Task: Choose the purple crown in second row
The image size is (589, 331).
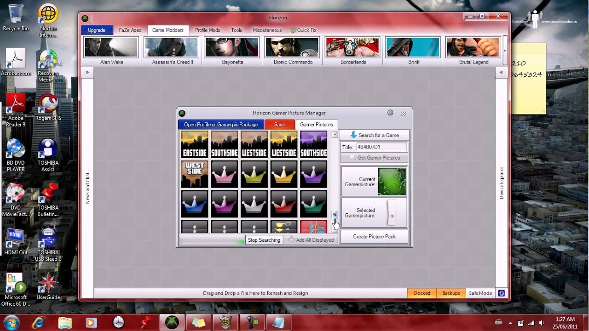Action: point(314,174)
